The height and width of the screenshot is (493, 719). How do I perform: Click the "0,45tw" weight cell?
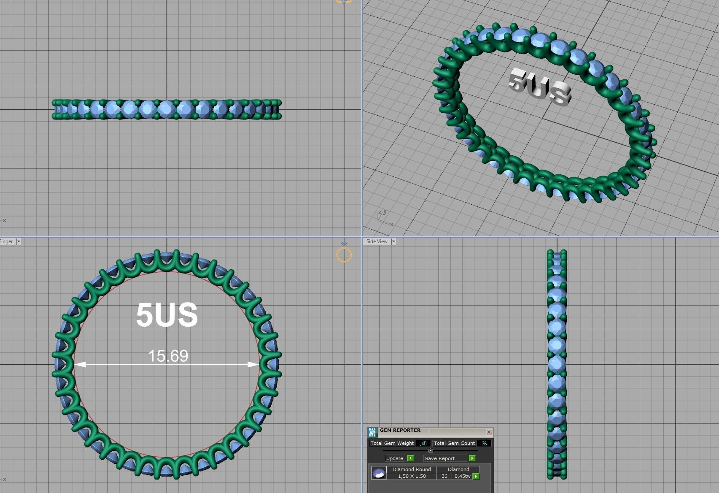coord(463,476)
